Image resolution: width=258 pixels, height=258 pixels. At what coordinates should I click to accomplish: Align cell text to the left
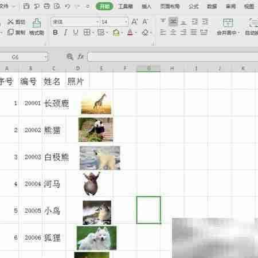(x=163, y=33)
